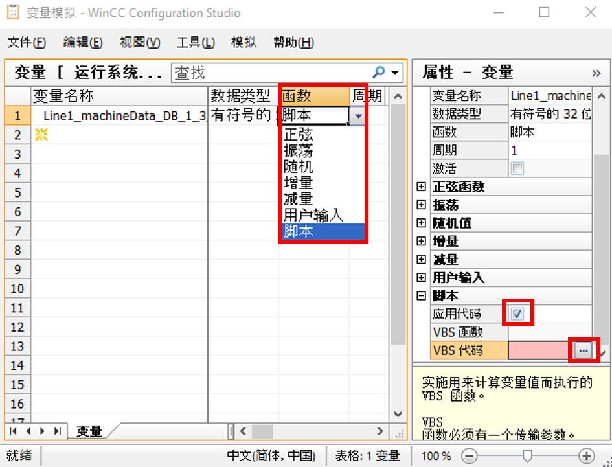Image resolution: width=612 pixels, height=467 pixels.
Task: Go to previous sheet tab arrow
Action: (28, 431)
